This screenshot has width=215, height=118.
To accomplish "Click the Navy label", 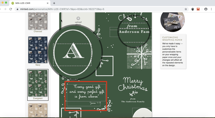I will [38, 65].
